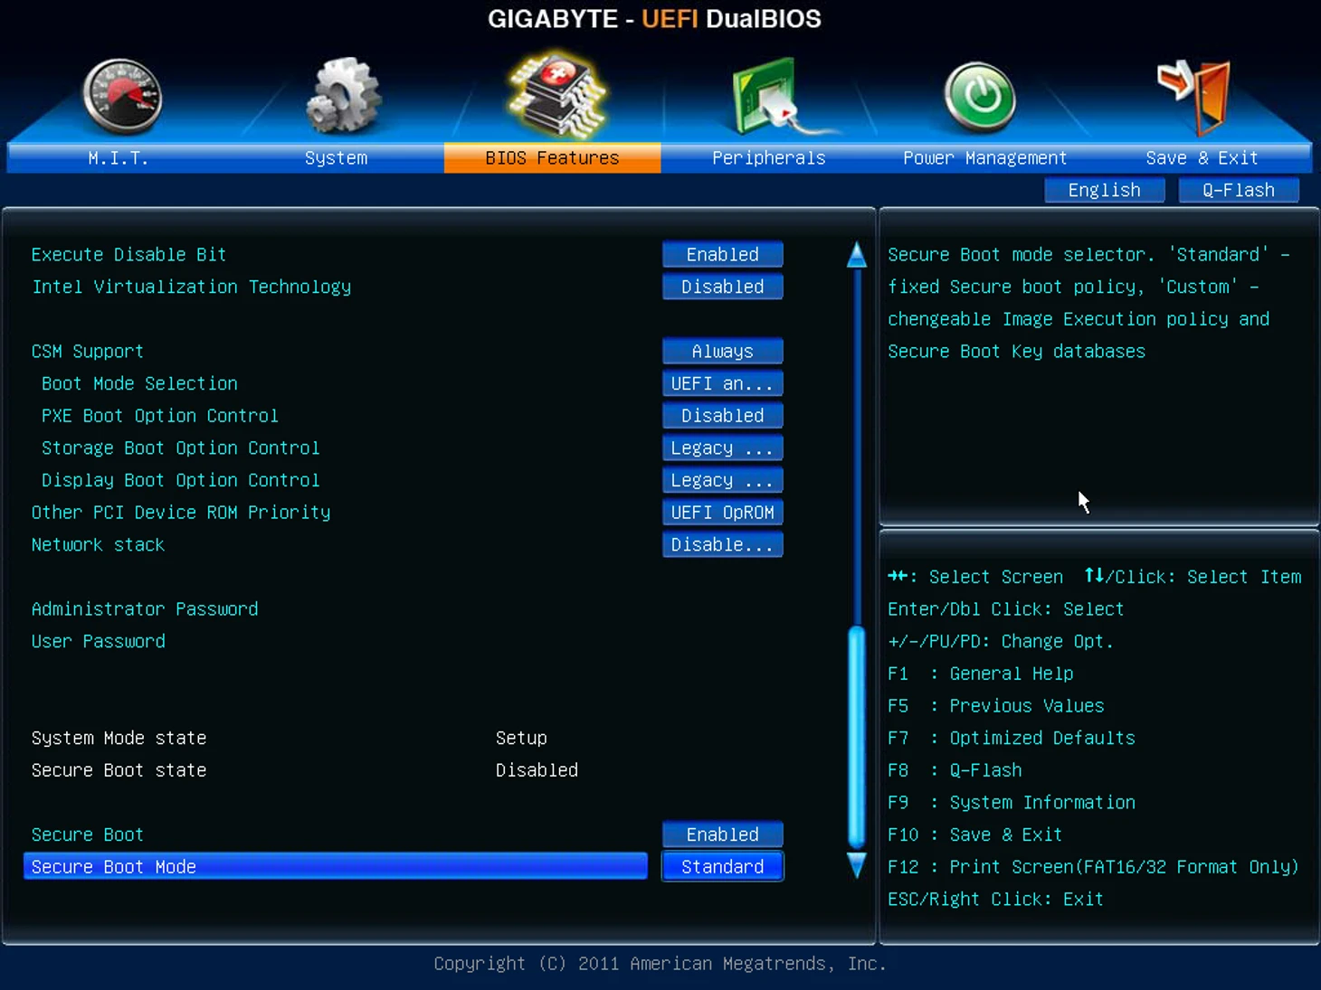
Task: Open Display Boot Option Control Legacy dropdown
Action: (722, 480)
